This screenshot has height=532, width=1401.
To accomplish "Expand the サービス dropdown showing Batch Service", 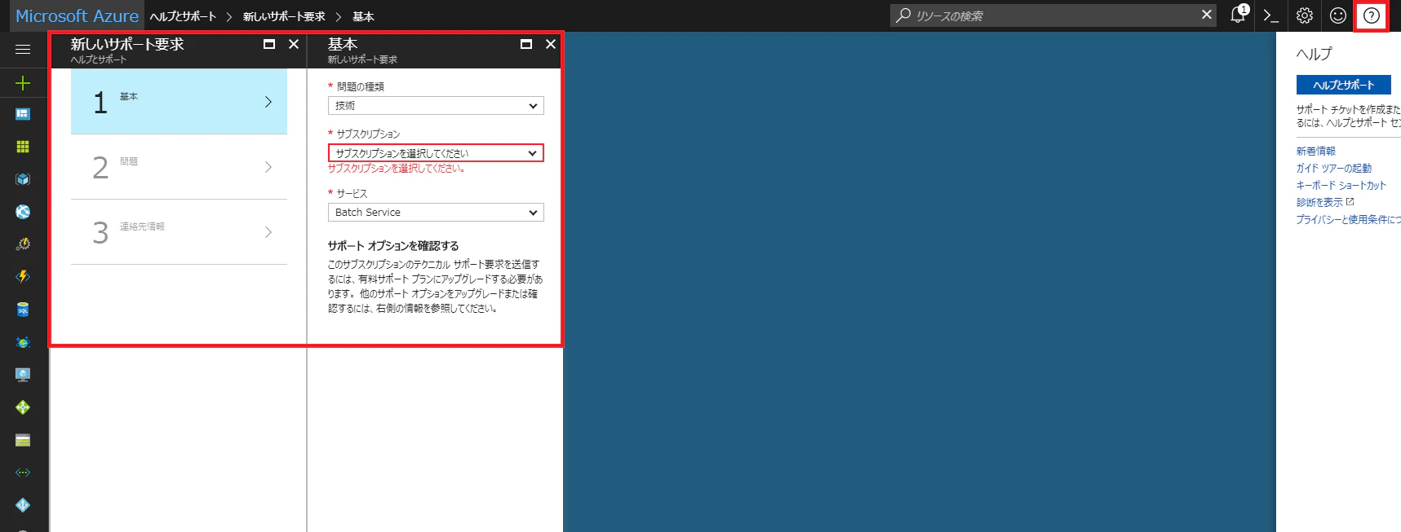I will (436, 213).
